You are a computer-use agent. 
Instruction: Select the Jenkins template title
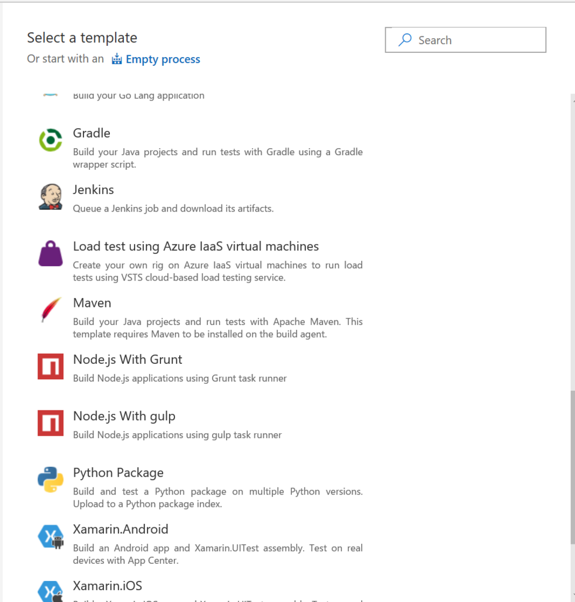(x=93, y=190)
